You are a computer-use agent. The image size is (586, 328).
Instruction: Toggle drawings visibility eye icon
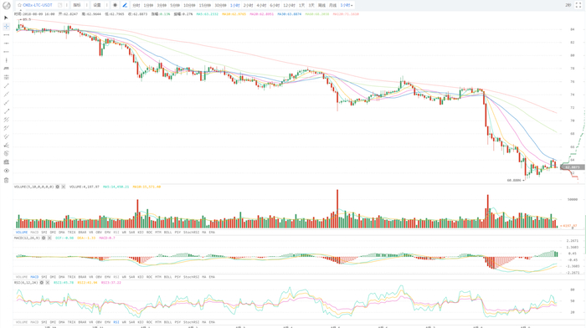click(6, 171)
